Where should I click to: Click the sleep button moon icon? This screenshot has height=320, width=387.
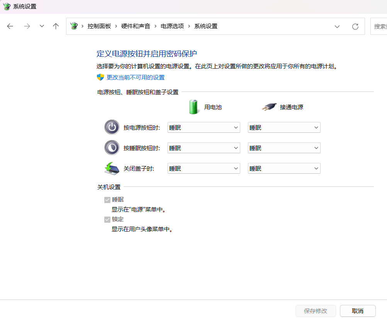[x=112, y=148]
